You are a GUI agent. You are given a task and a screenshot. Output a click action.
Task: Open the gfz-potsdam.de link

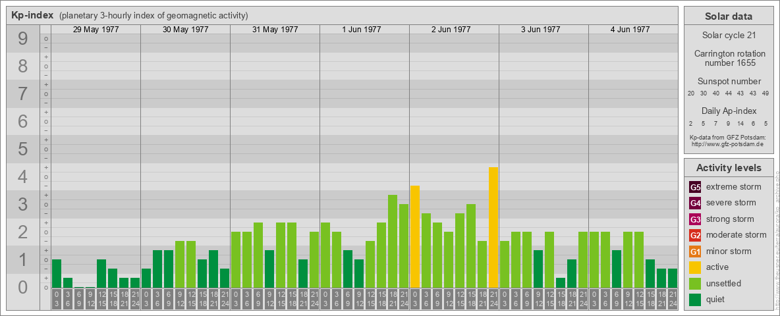click(727, 144)
